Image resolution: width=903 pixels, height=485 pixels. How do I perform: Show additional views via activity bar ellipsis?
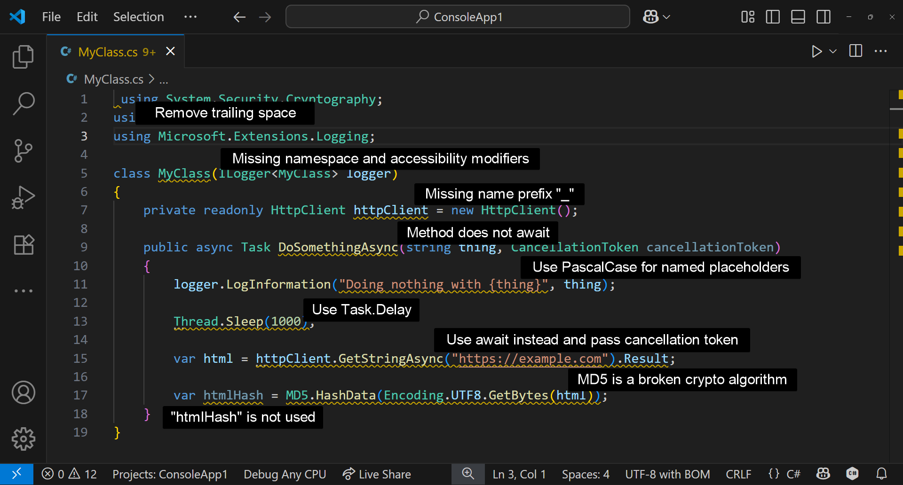[23, 291]
